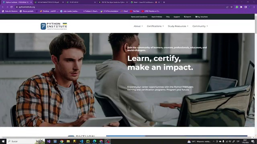Click the Windows Buscar search box
Viewport: 257px width, 144px height.
[26, 141]
